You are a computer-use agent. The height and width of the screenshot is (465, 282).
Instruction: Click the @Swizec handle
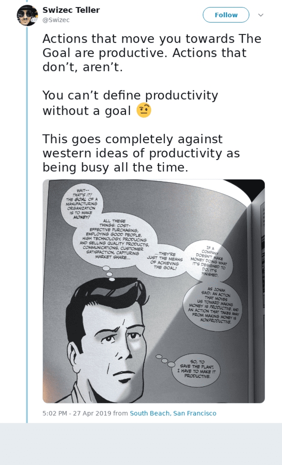[x=56, y=20]
